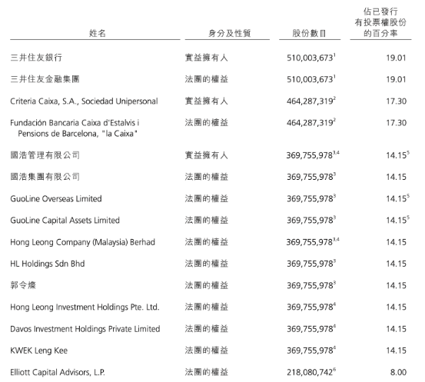Screen dimensions: 425x382
Task: Click 8.00 in Elliott Capital row
Action: [398, 372]
